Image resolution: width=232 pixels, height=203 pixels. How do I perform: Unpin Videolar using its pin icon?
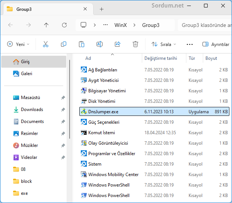63,157
